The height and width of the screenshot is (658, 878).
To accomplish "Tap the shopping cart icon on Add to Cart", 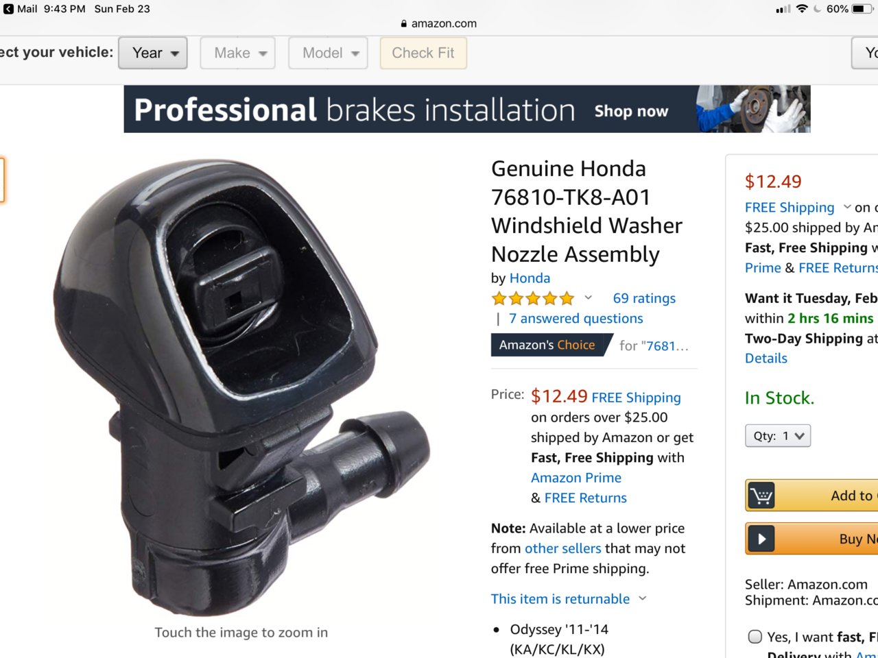I will [x=761, y=496].
